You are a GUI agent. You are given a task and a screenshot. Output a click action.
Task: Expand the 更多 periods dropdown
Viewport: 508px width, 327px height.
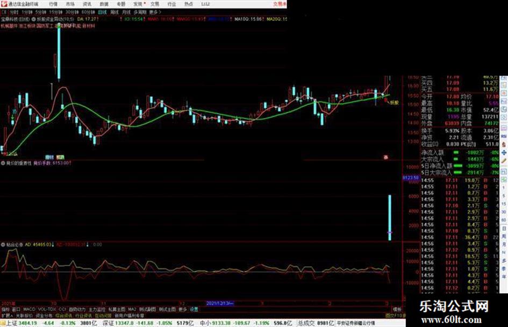coord(155,12)
